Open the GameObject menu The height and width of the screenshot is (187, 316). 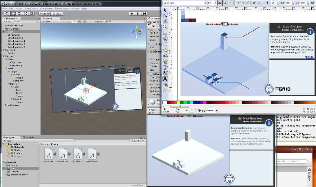31,8
